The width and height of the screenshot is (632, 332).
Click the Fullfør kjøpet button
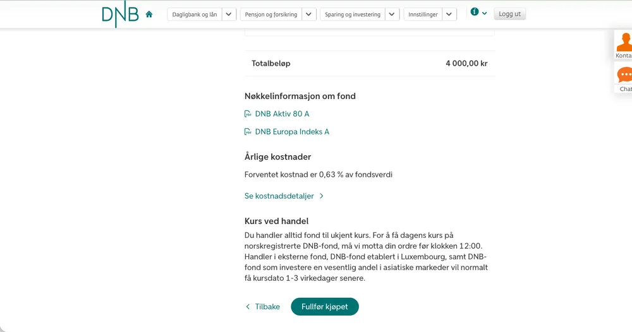click(x=325, y=307)
